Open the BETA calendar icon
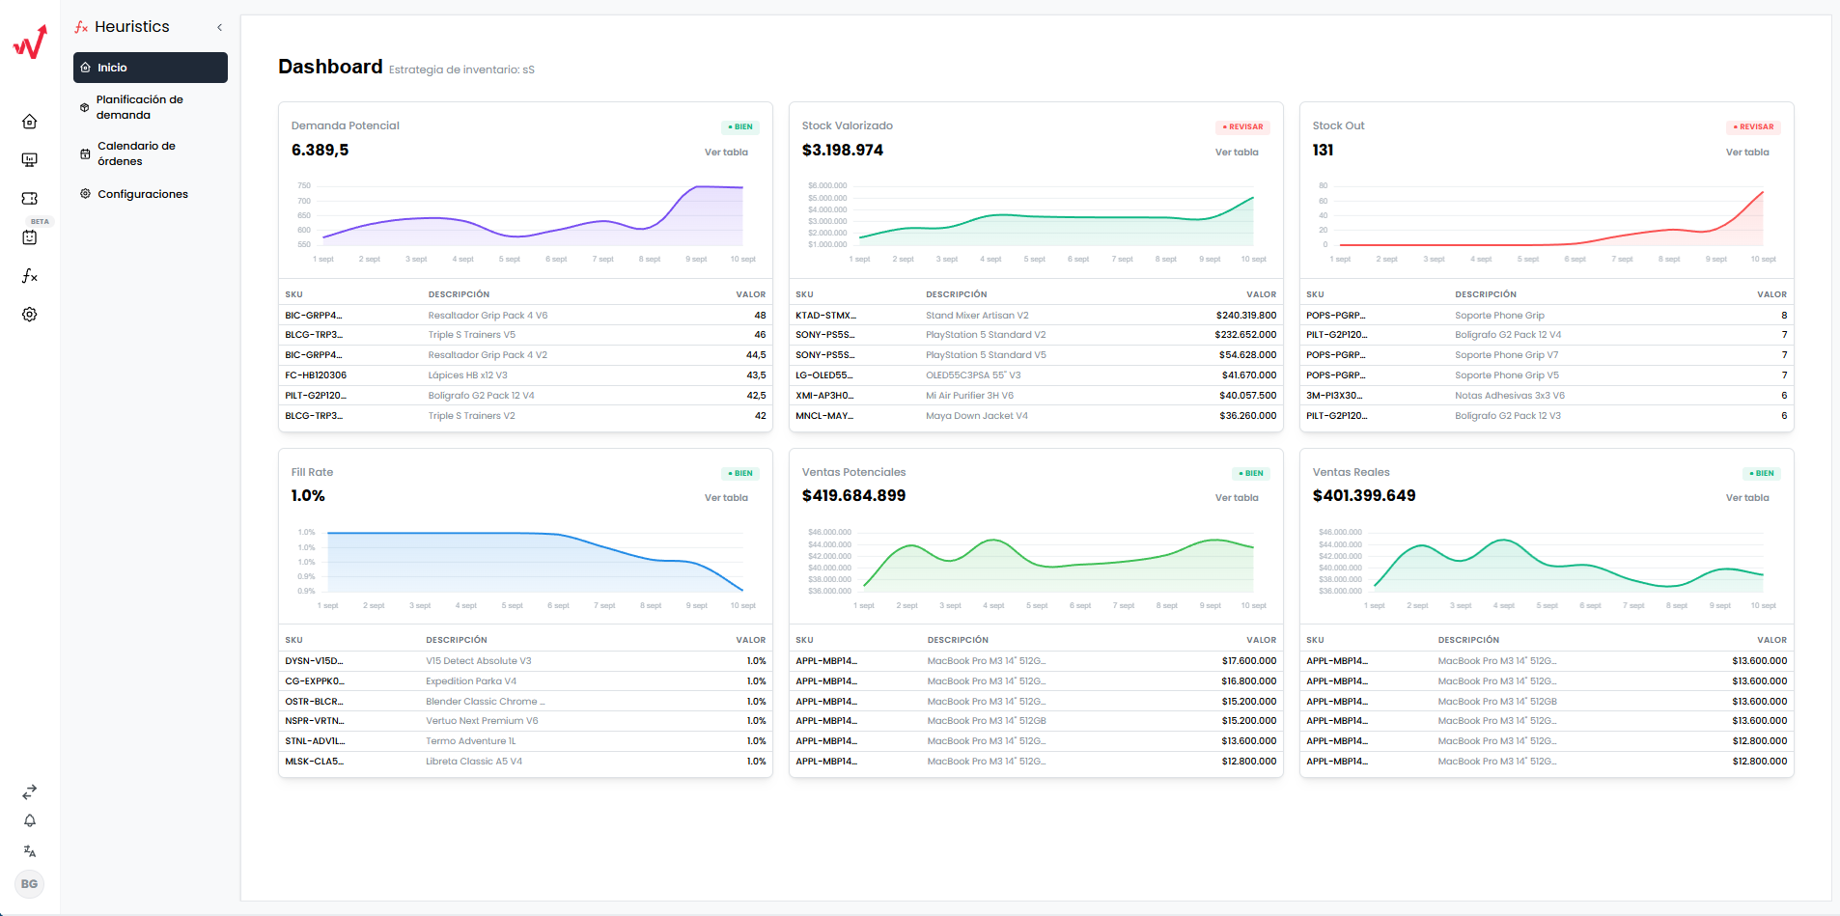Screen dimensions: 1840x916 [x=29, y=237]
